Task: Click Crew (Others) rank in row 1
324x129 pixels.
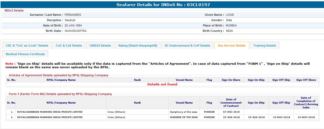Action: pyautogui.click(x=116, y=112)
